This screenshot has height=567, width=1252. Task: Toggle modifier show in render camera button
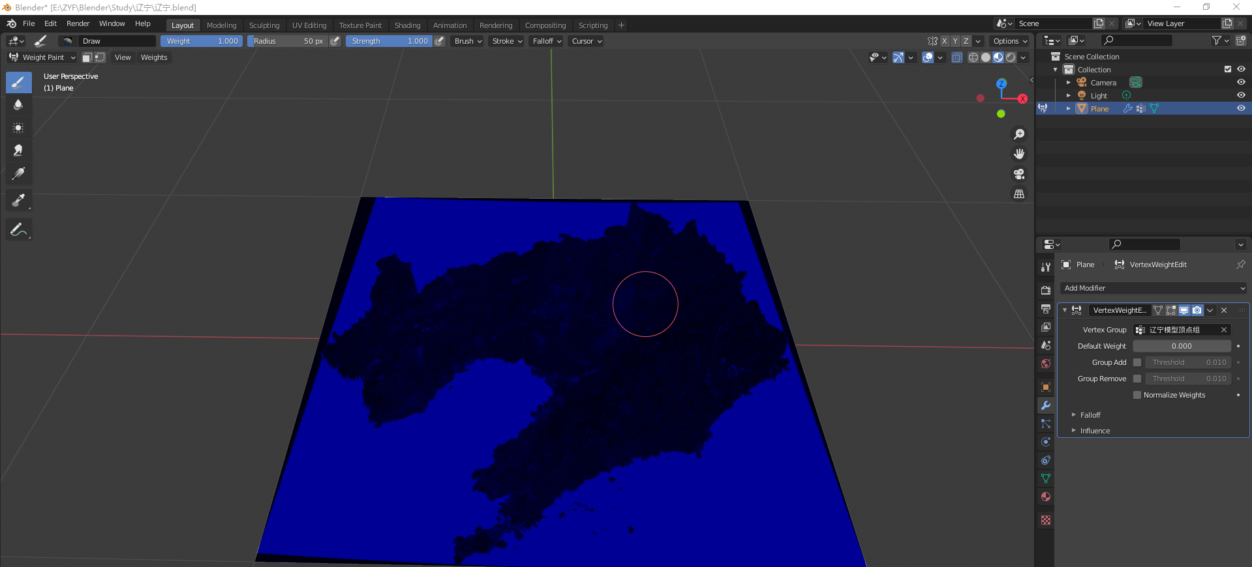pyautogui.click(x=1197, y=310)
